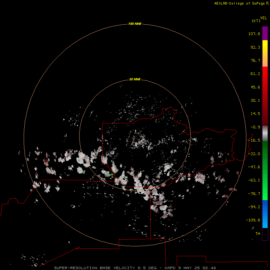The width and height of the screenshot is (270, 270).
Task: Pick the green segment of the velocity scale
Action: (265, 170)
